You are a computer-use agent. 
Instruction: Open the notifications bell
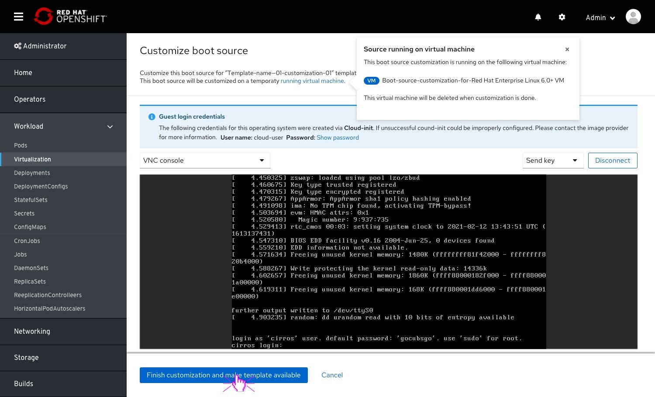pyautogui.click(x=538, y=17)
